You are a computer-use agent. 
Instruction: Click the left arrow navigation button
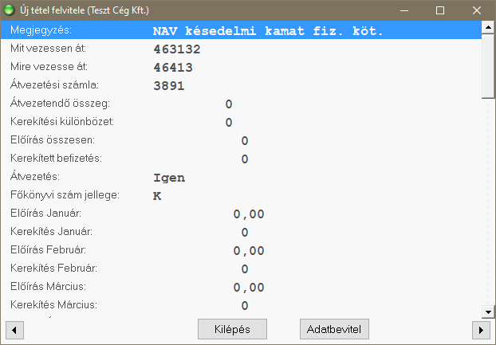[x=14, y=329]
